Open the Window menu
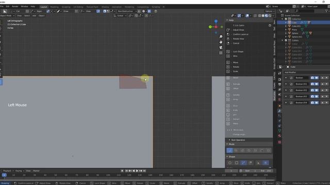The height and width of the screenshot is (185, 330). click(x=24, y=7)
